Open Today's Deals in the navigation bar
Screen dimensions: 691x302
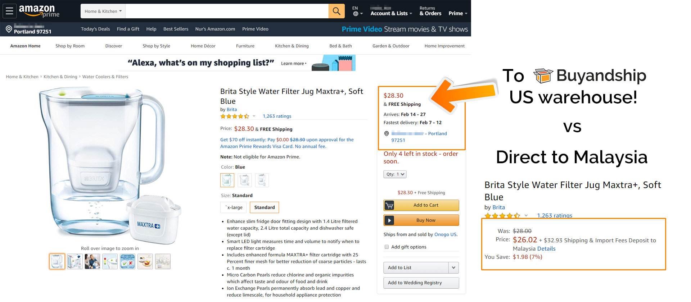(x=95, y=29)
